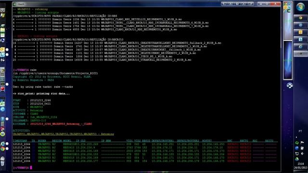
Task: Change the PT input language indicator
Action: pyautogui.click(x=300, y=131)
